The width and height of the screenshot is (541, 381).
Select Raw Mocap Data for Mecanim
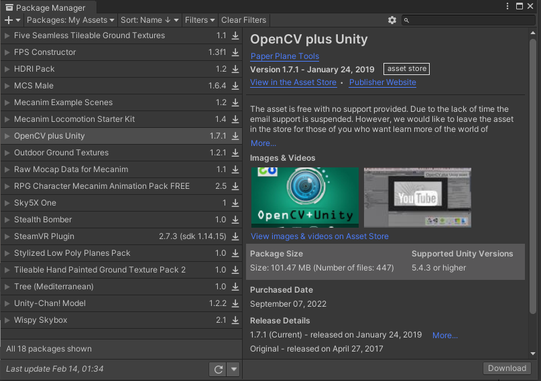(121, 169)
